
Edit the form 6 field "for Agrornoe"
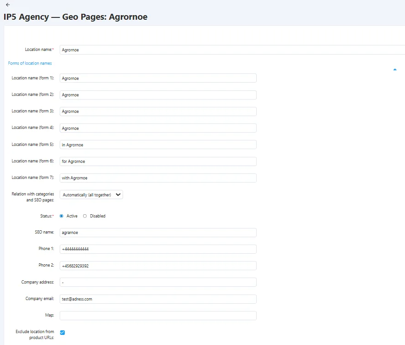pos(158,161)
